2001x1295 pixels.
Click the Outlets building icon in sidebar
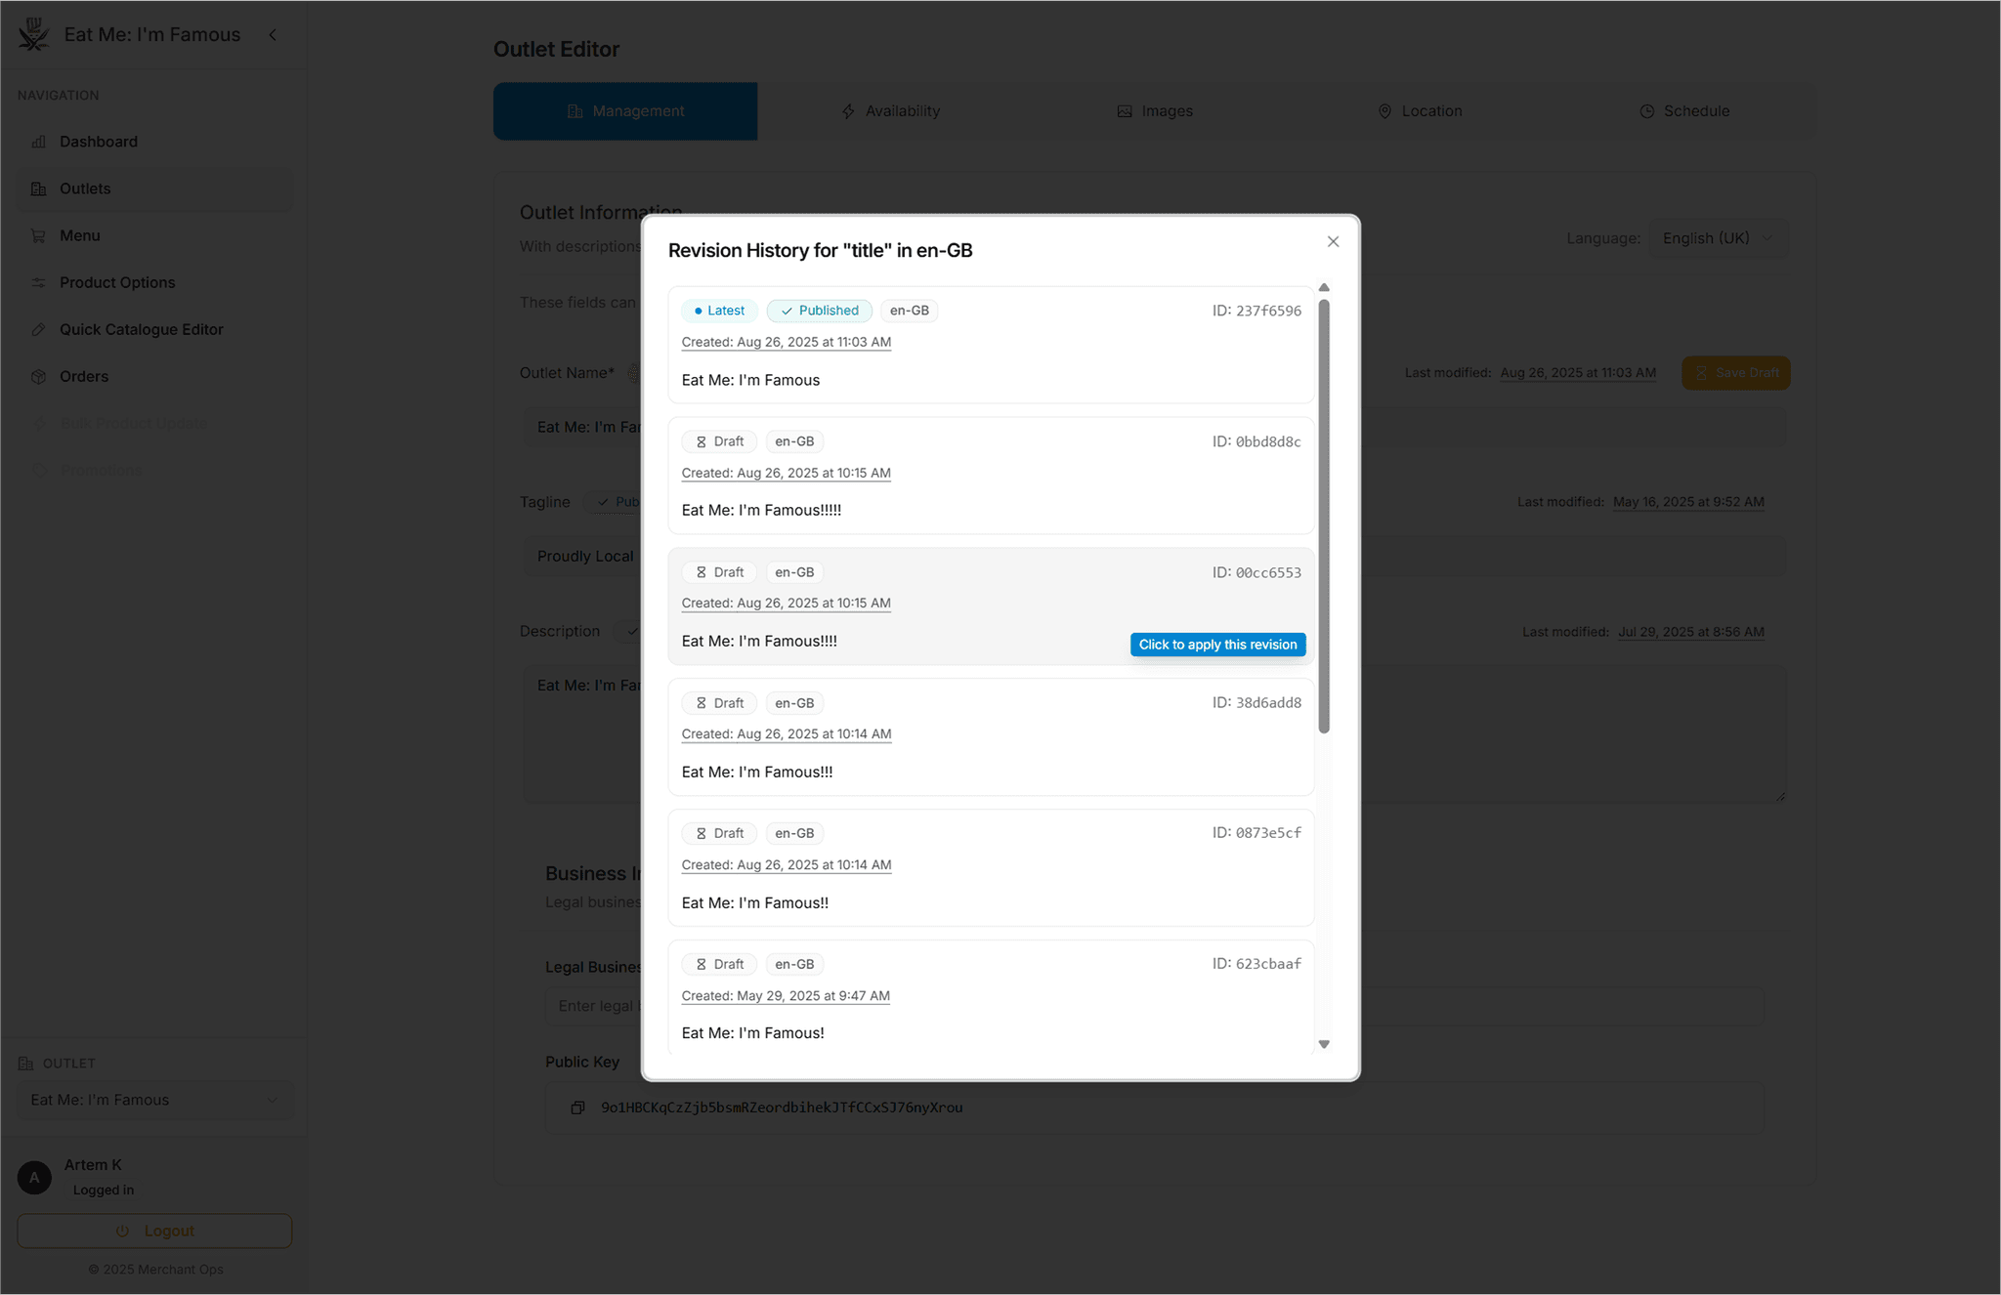pos(39,188)
